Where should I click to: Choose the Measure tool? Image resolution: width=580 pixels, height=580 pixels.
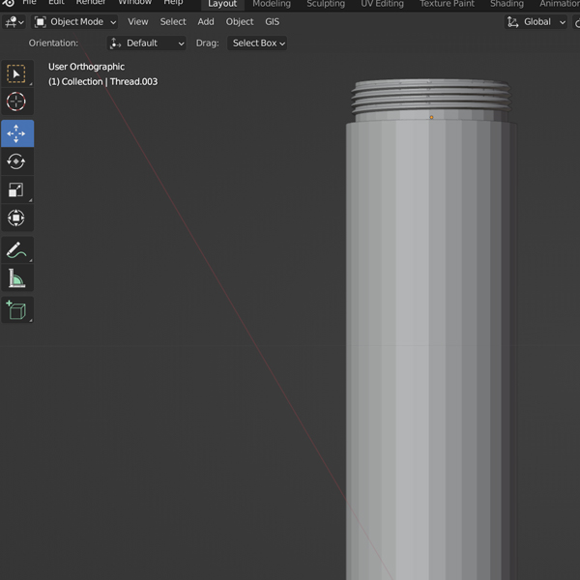[16, 279]
